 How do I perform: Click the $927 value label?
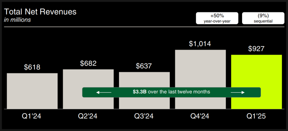click(x=256, y=49)
